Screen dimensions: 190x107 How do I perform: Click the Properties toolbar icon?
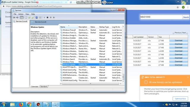coord(26,18)
